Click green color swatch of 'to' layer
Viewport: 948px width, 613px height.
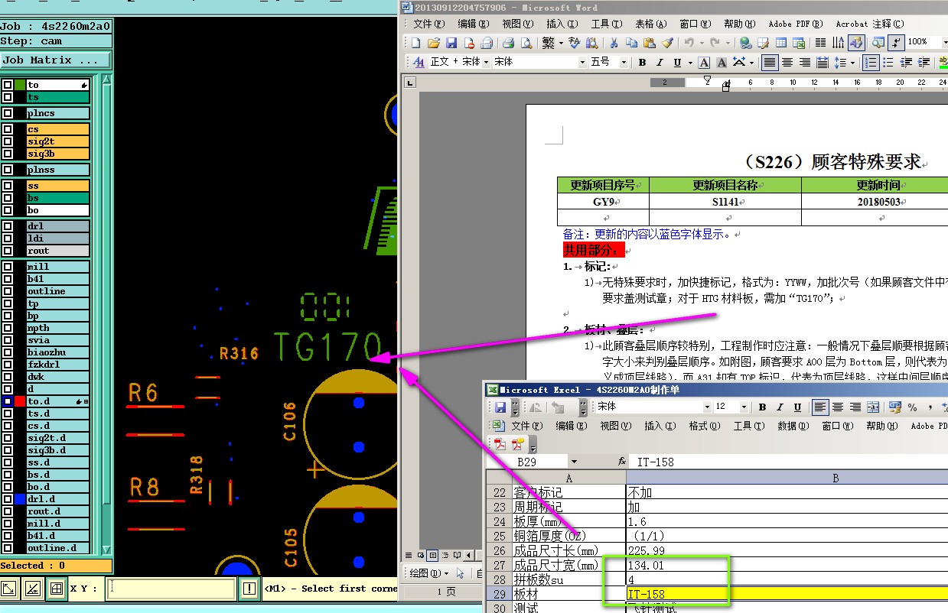pos(20,85)
